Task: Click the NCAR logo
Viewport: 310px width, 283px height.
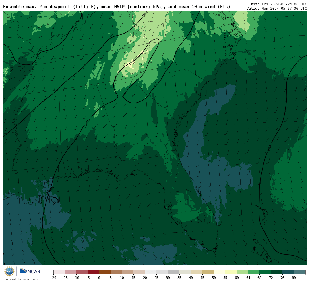Action: coord(30,271)
